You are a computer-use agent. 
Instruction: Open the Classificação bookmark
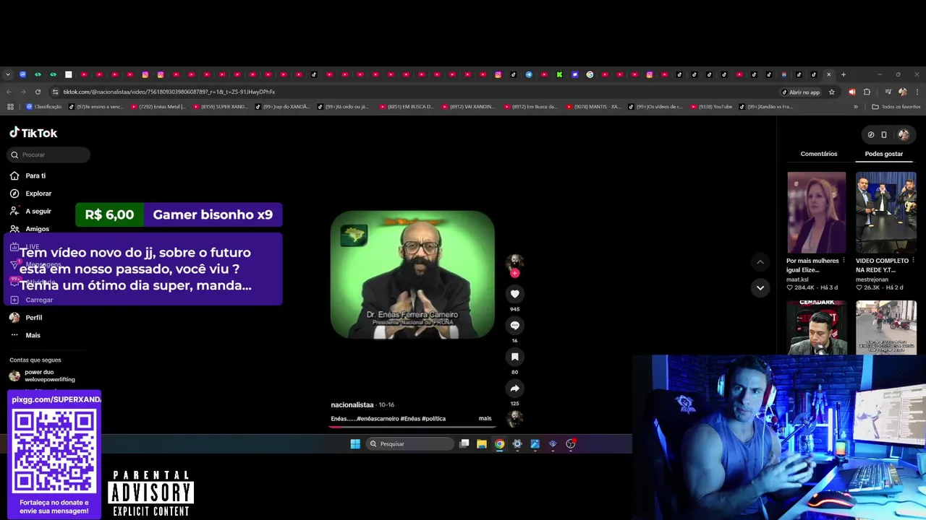coord(44,107)
